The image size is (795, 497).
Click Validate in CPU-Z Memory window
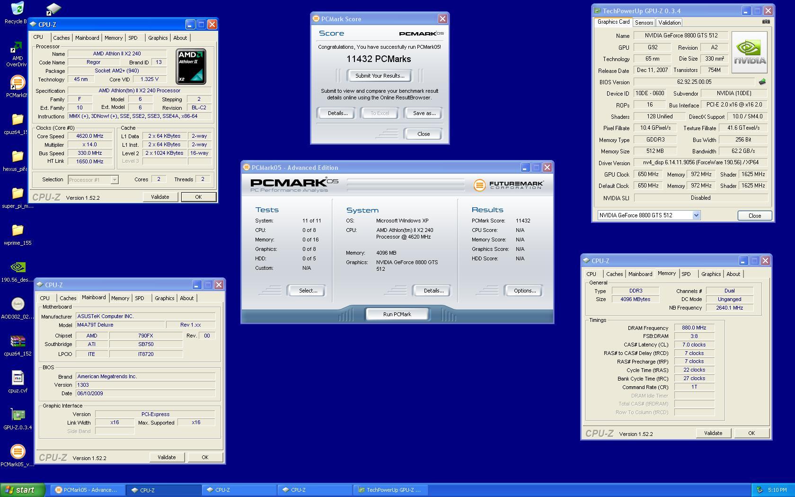713,433
